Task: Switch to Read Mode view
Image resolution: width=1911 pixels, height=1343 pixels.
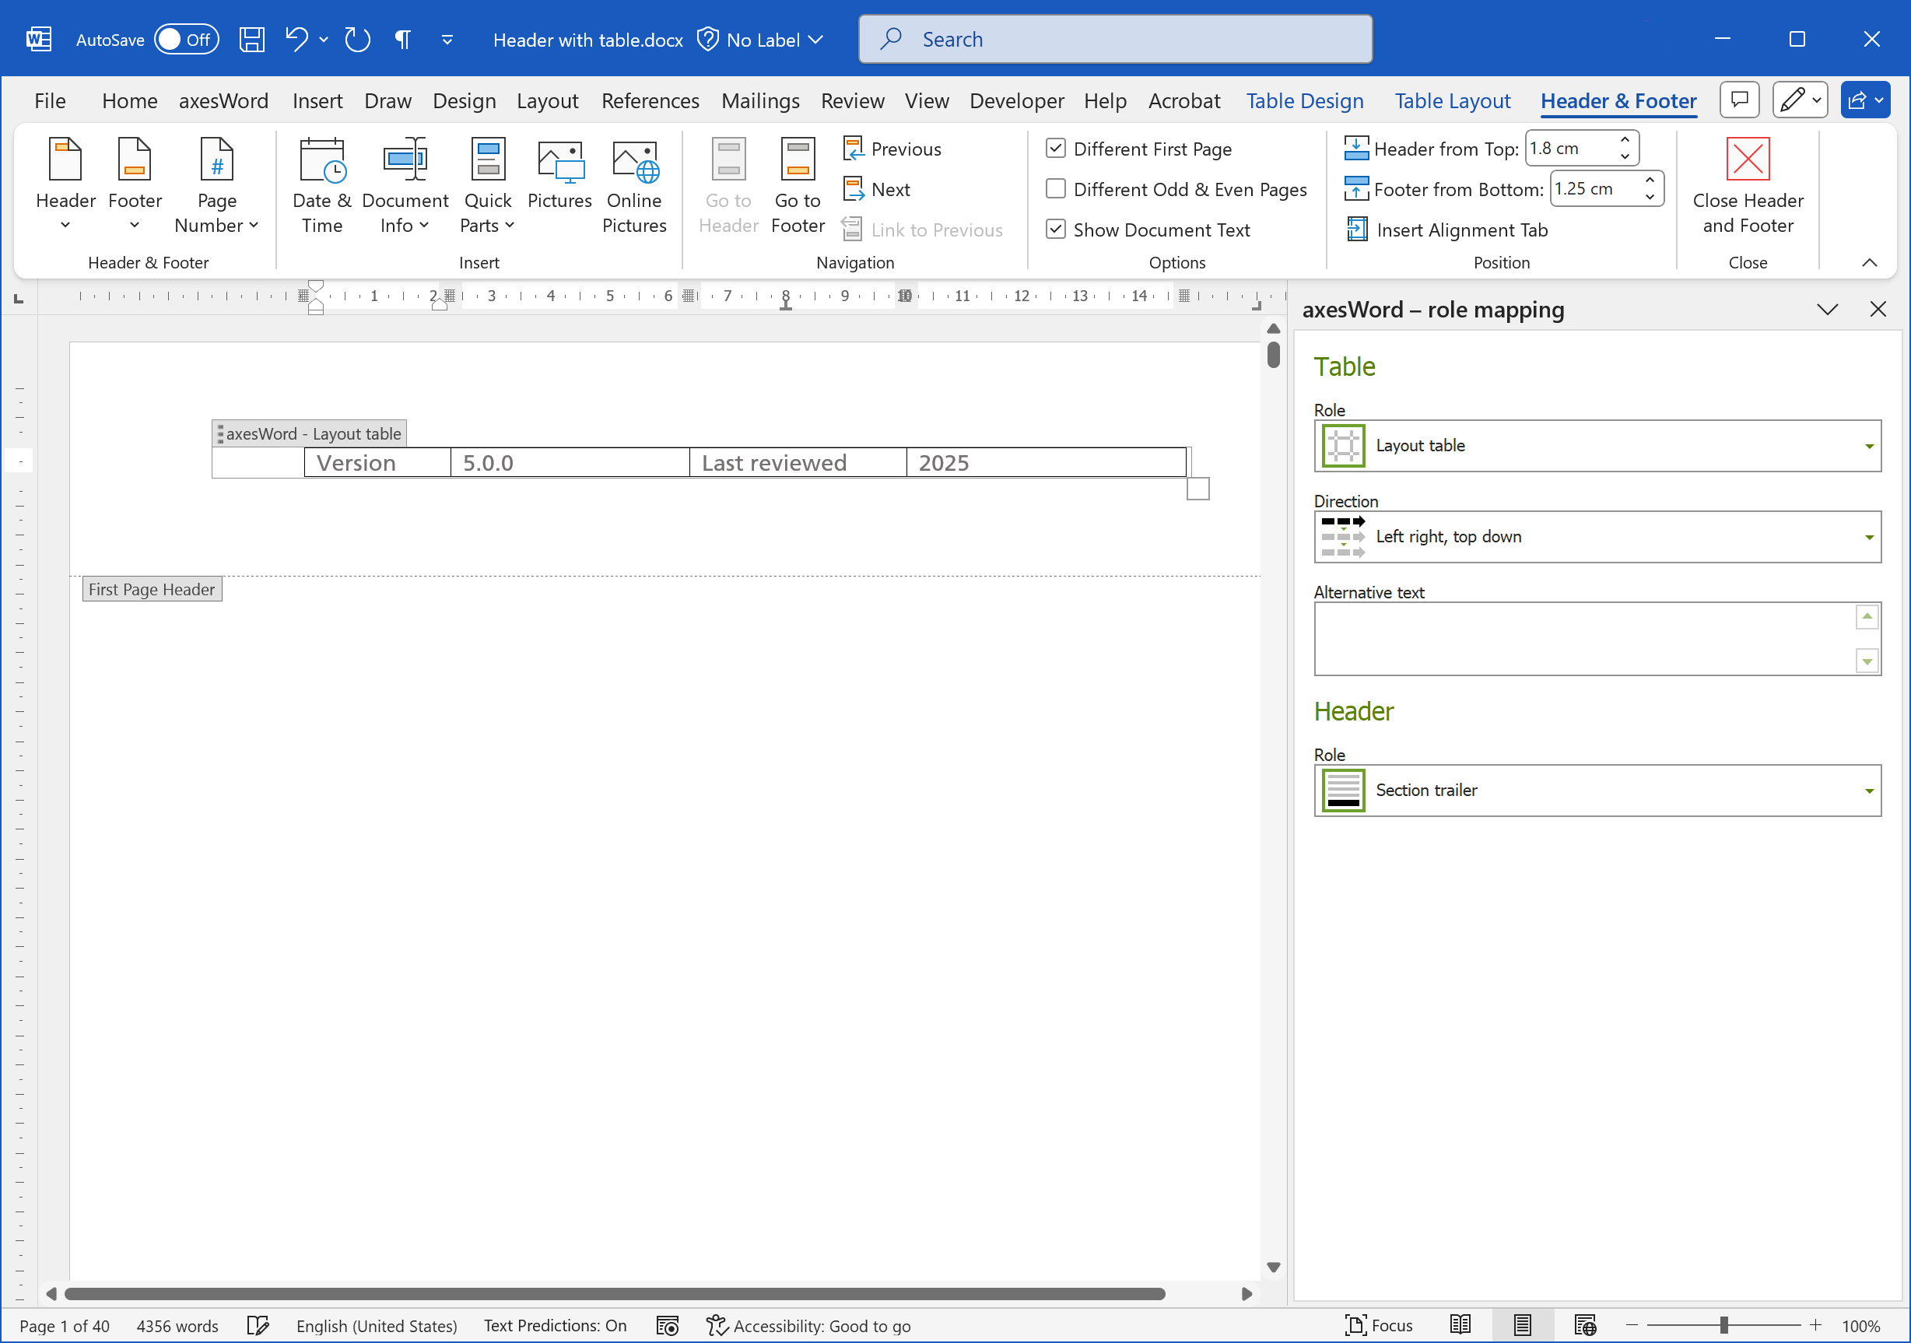Action: click(1460, 1324)
